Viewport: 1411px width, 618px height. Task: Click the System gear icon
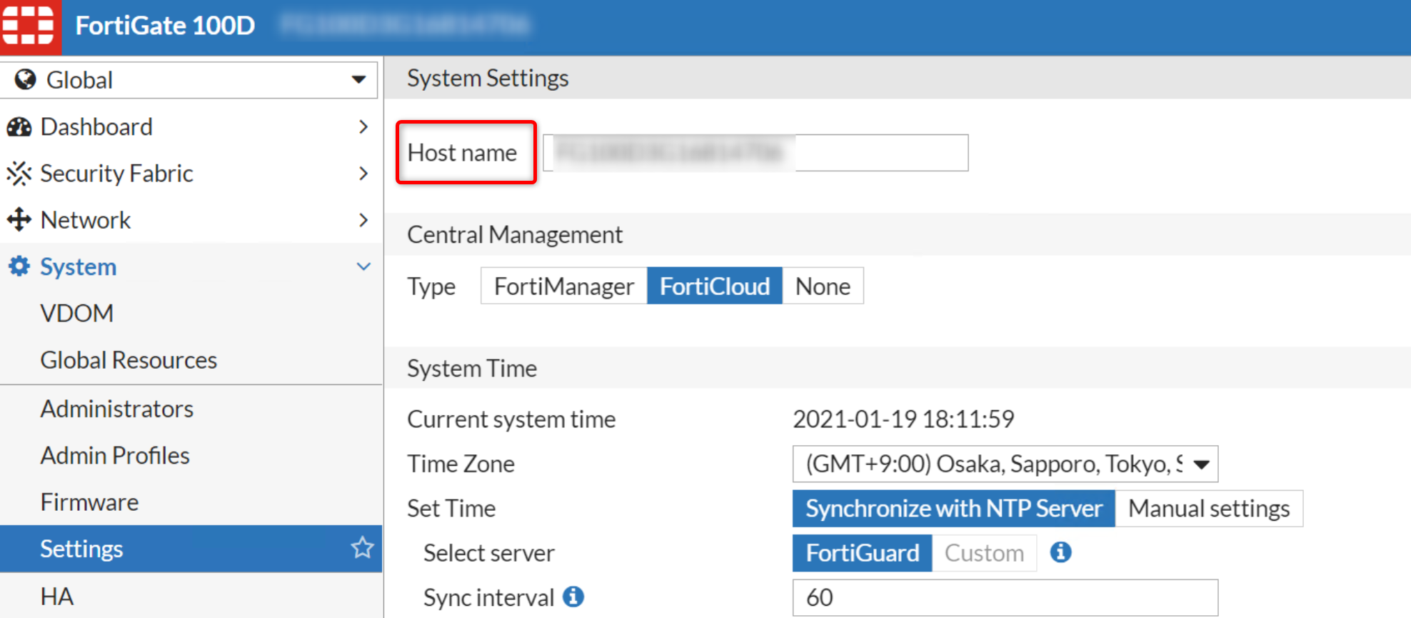click(x=19, y=266)
